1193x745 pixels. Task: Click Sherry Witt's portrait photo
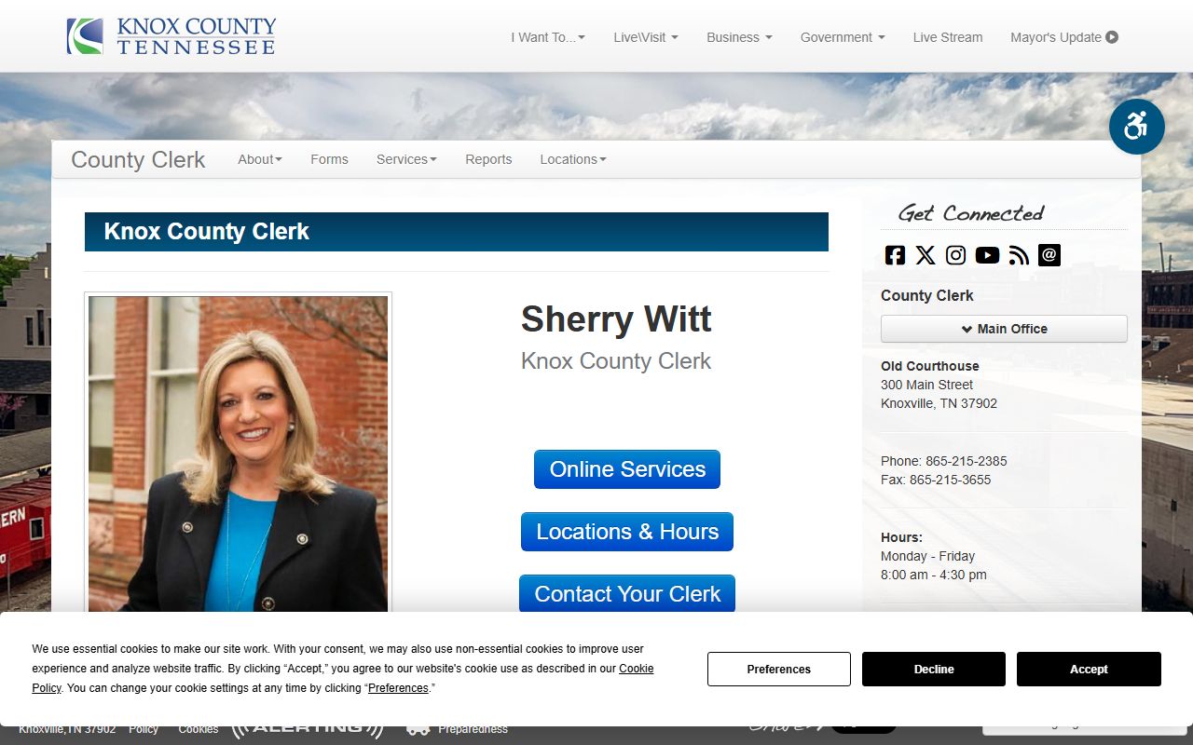[238, 454]
